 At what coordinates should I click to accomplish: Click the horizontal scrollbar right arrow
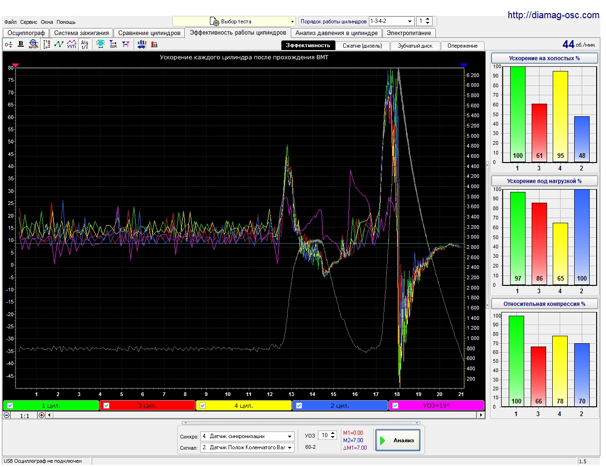coord(481,415)
